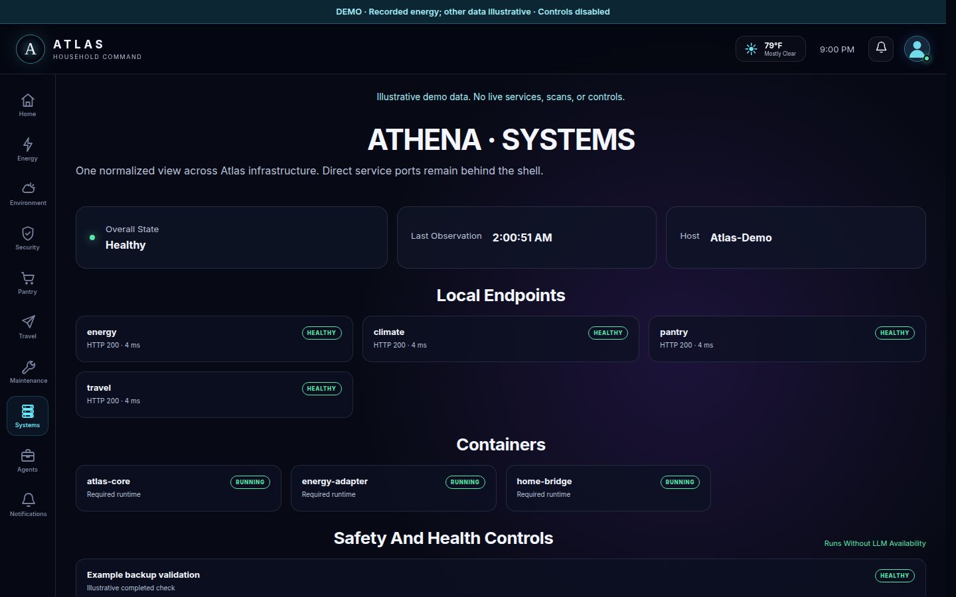This screenshot has height=597, width=956.
Task: Select the climate endpoint card
Action: [501, 339]
